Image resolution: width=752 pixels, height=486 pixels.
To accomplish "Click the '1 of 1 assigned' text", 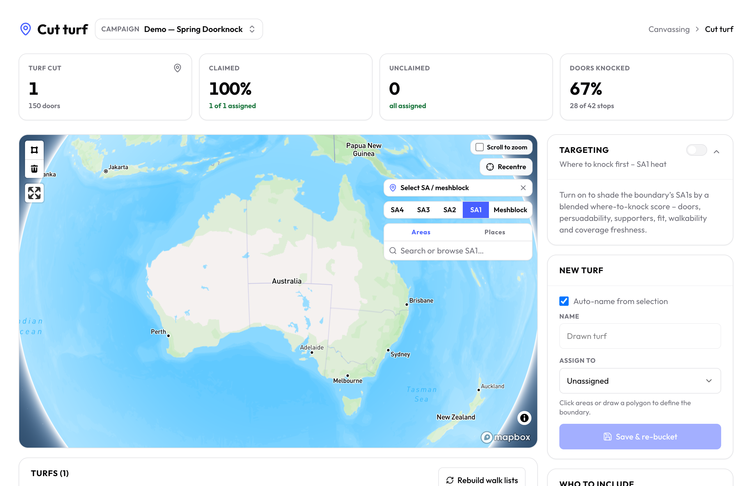I will pyautogui.click(x=232, y=106).
